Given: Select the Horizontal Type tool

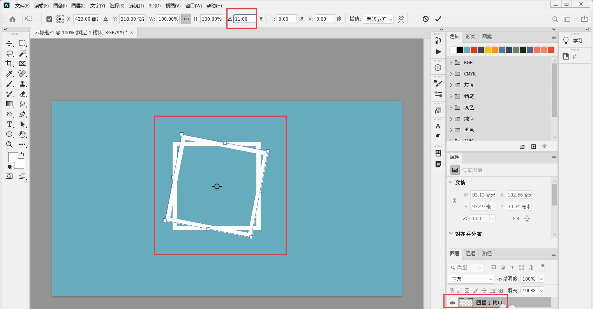Looking at the screenshot, I should (9, 124).
